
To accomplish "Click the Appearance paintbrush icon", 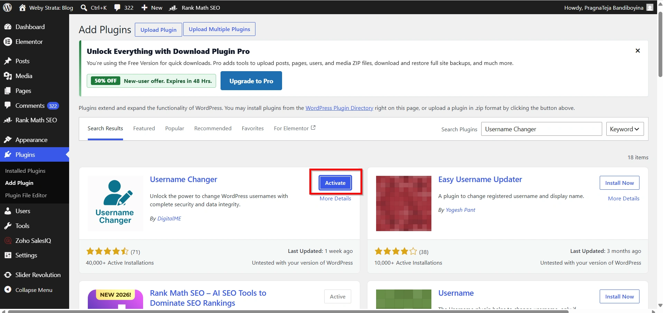I will (x=8, y=140).
